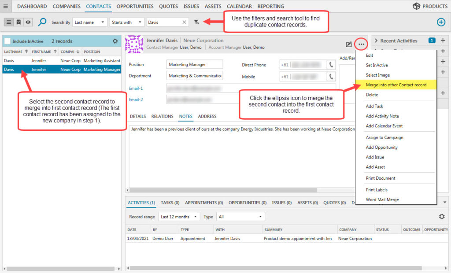Click the Direct Phone call icon
Viewport: 451px width, 273px height.
tap(330, 65)
